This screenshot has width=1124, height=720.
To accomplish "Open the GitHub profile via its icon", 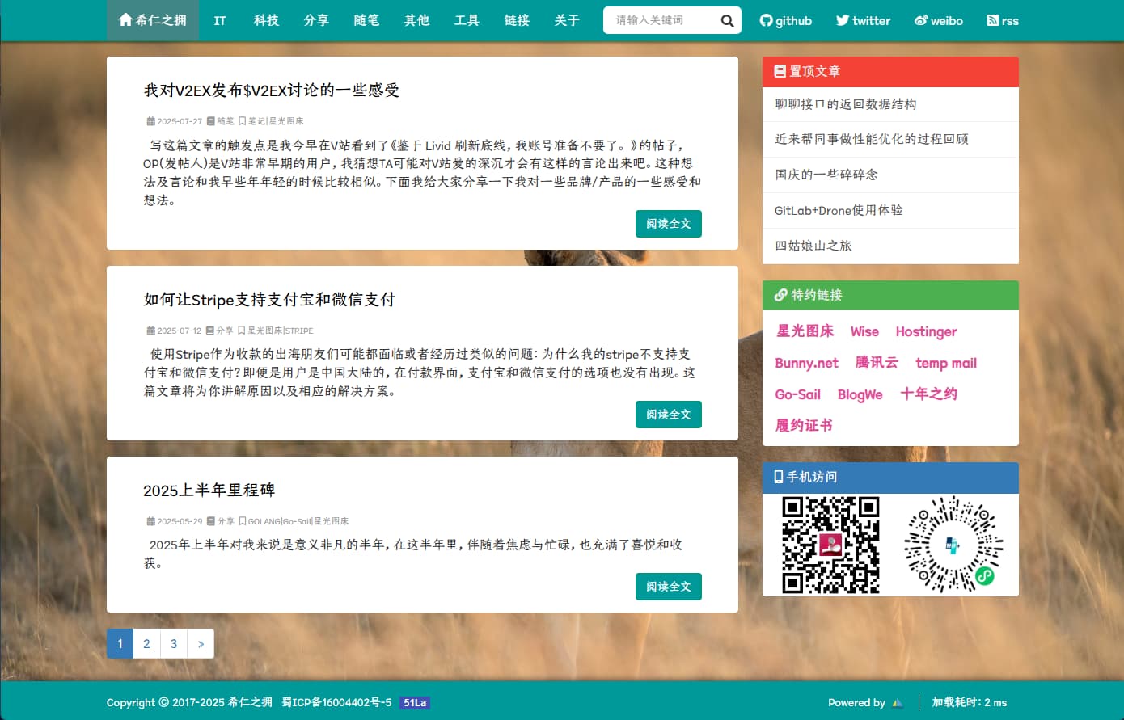I will tap(766, 20).
